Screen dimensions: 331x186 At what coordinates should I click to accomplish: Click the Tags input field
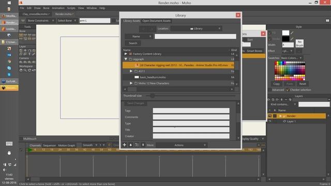191,111
